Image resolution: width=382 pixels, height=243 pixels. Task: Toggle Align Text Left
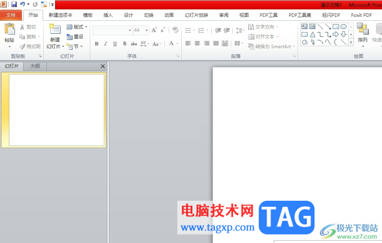pos(188,43)
